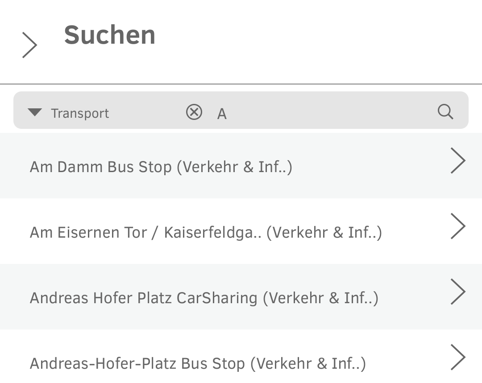Click category tag on Andreas-Hofer-Platz Bus Stop row
Viewport: 482px width, 383px height.
point(308,363)
